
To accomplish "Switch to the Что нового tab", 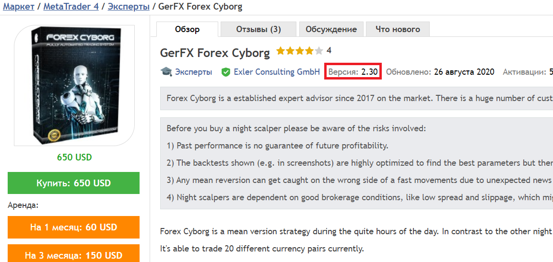I will (x=398, y=29).
